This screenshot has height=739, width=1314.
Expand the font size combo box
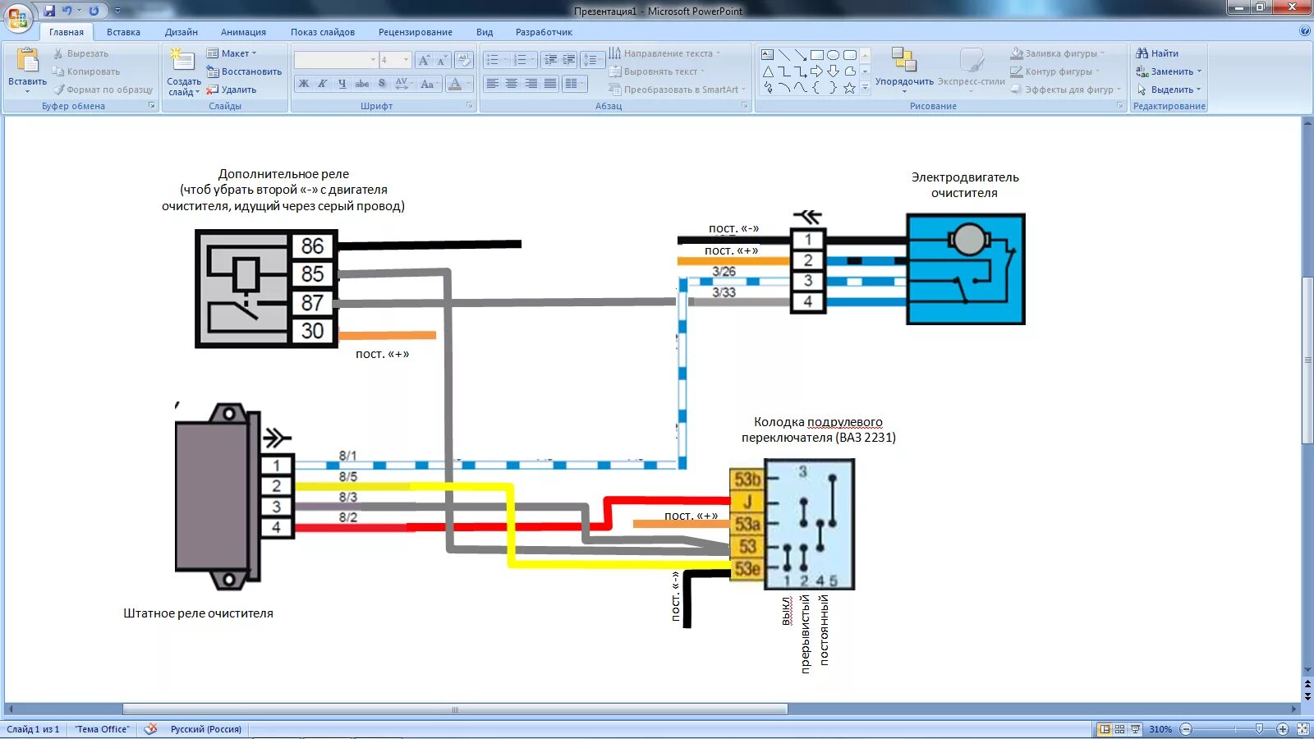point(406,60)
